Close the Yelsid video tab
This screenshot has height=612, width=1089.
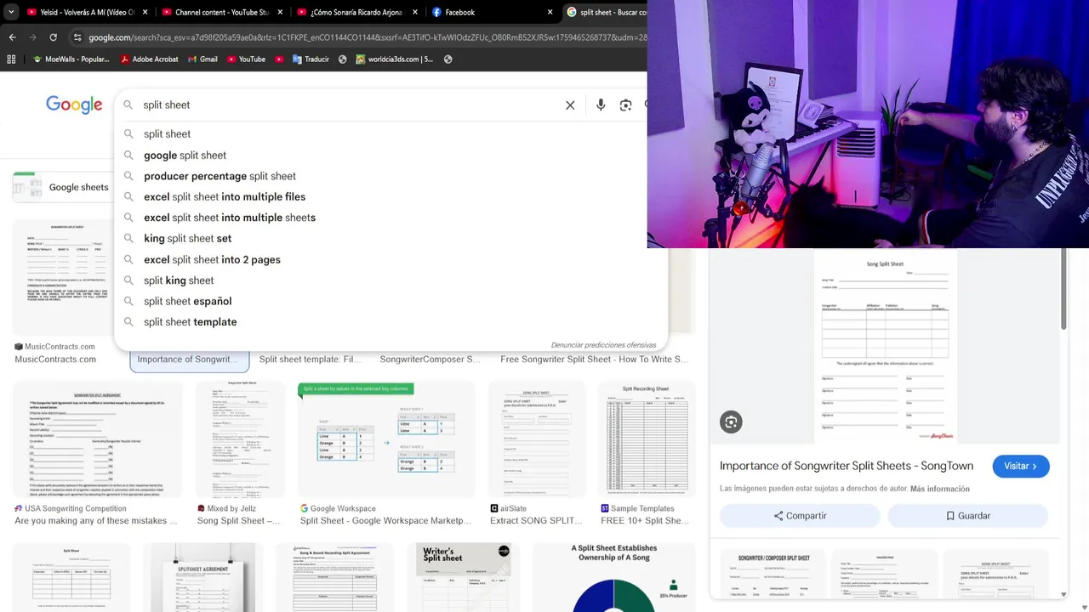tap(145, 12)
